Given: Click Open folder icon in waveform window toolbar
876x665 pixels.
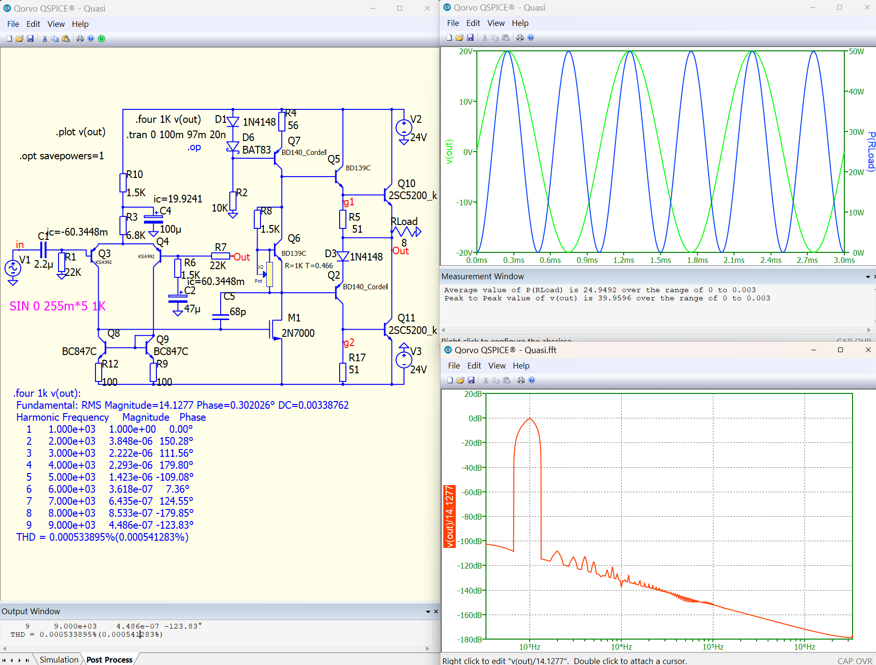Looking at the screenshot, I should pyautogui.click(x=460, y=37).
